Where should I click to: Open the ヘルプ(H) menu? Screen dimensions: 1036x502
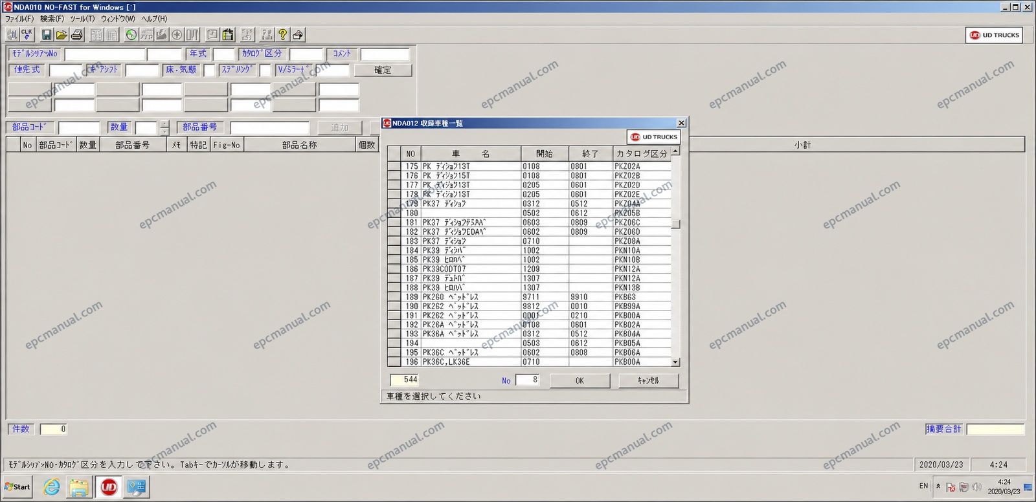[x=154, y=19]
